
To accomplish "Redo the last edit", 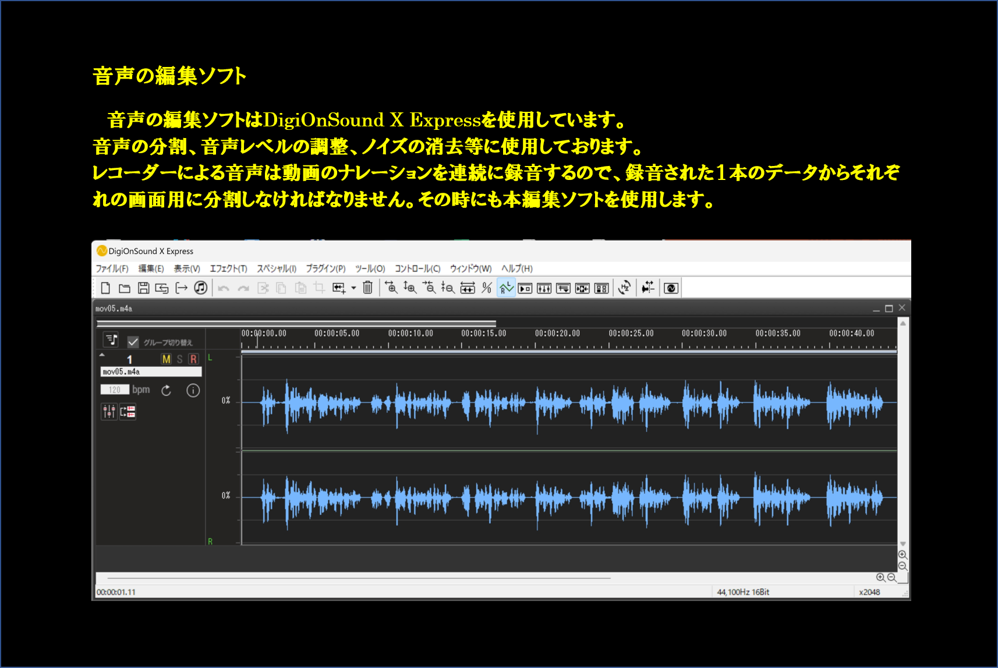I will pyautogui.click(x=243, y=288).
